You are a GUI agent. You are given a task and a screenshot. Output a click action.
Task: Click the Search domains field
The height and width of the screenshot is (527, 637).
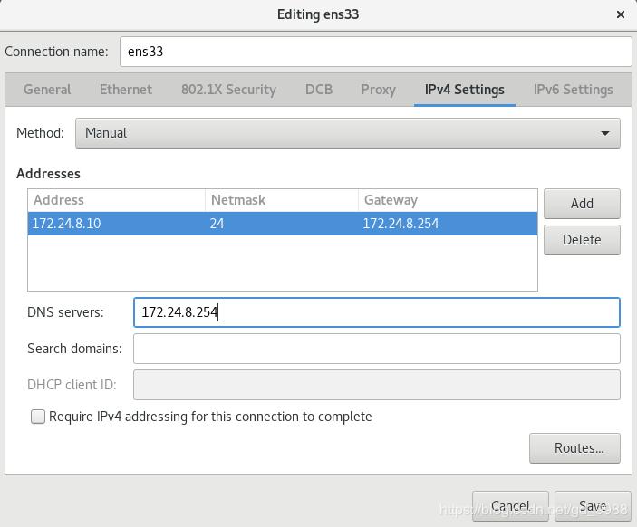(376, 349)
